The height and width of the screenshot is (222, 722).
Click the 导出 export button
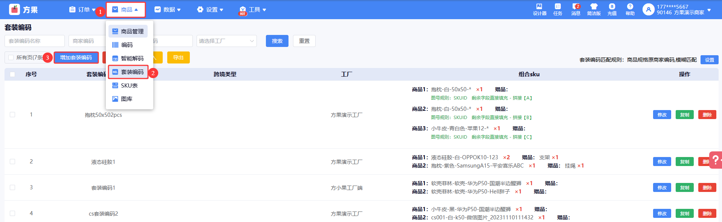(179, 57)
